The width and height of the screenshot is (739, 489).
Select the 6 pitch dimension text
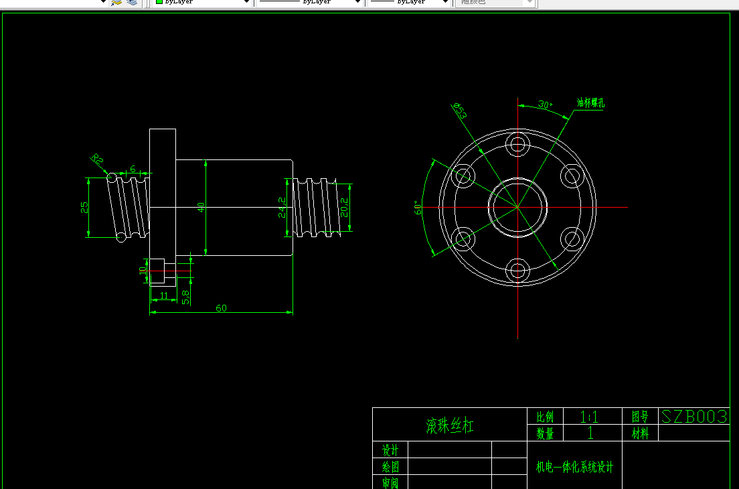(x=133, y=168)
